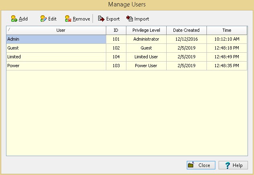Click the Export icon in toolbar
The height and width of the screenshot is (175, 254).
[101, 19]
